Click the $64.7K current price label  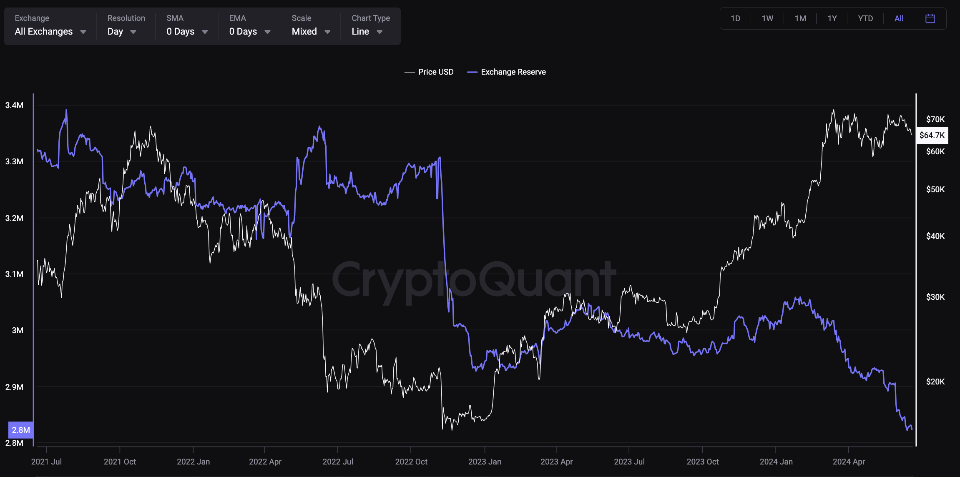(932, 135)
